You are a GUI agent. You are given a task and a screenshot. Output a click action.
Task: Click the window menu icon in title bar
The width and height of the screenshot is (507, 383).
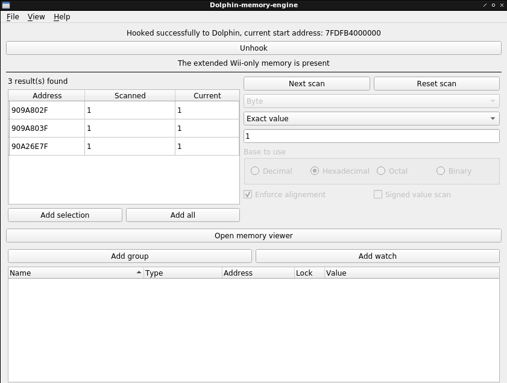tap(6, 5)
